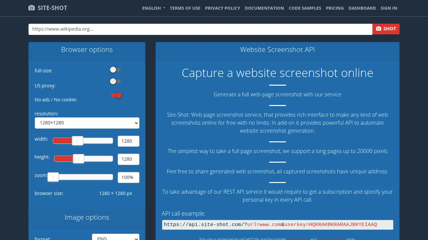The image size is (428, 240).
Task: Disable the No ads / No cookie toggle
Action: pyautogui.click(x=116, y=95)
